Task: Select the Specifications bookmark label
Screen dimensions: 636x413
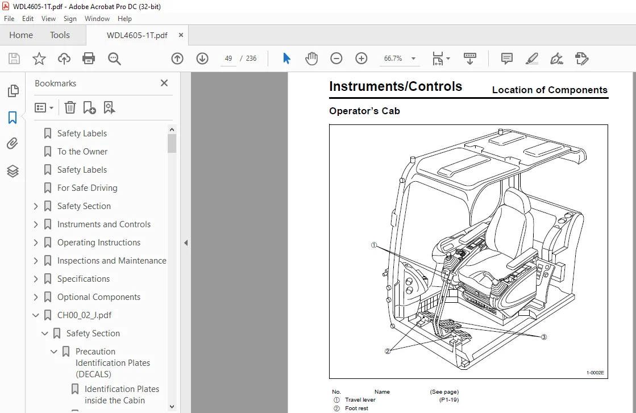Action: 84,279
